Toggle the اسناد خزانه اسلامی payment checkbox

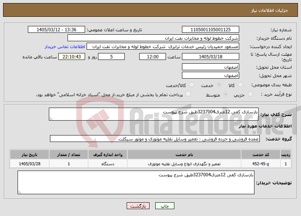(x=188, y=94)
